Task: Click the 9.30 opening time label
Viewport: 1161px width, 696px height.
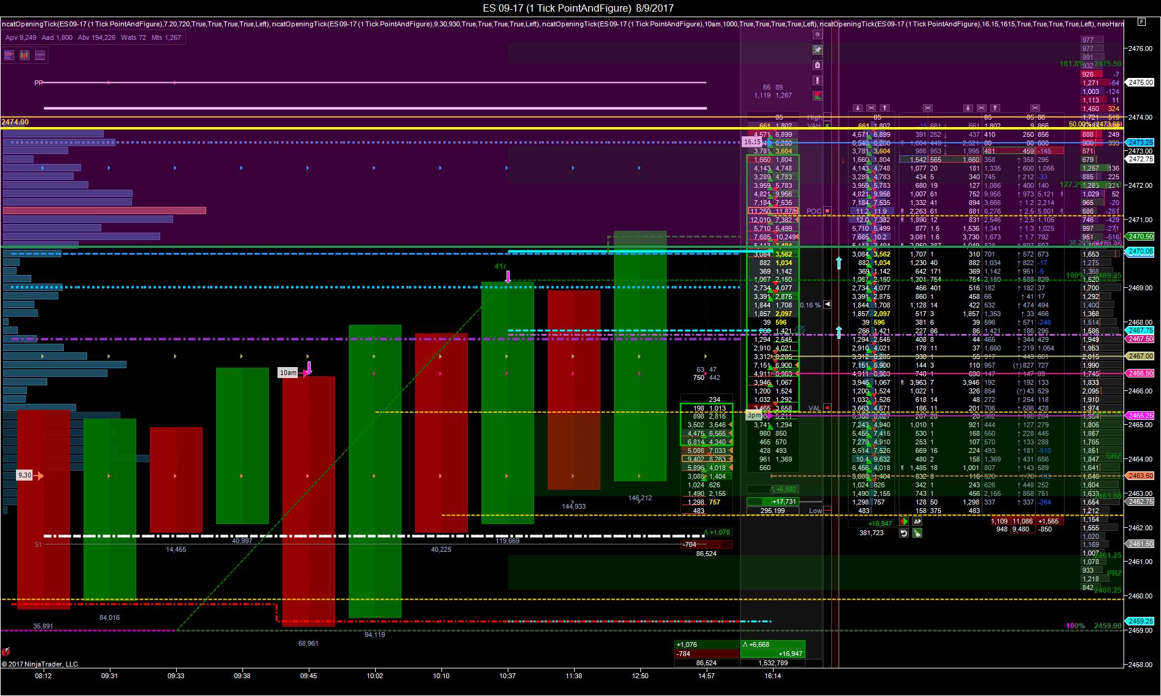Action: click(x=25, y=475)
